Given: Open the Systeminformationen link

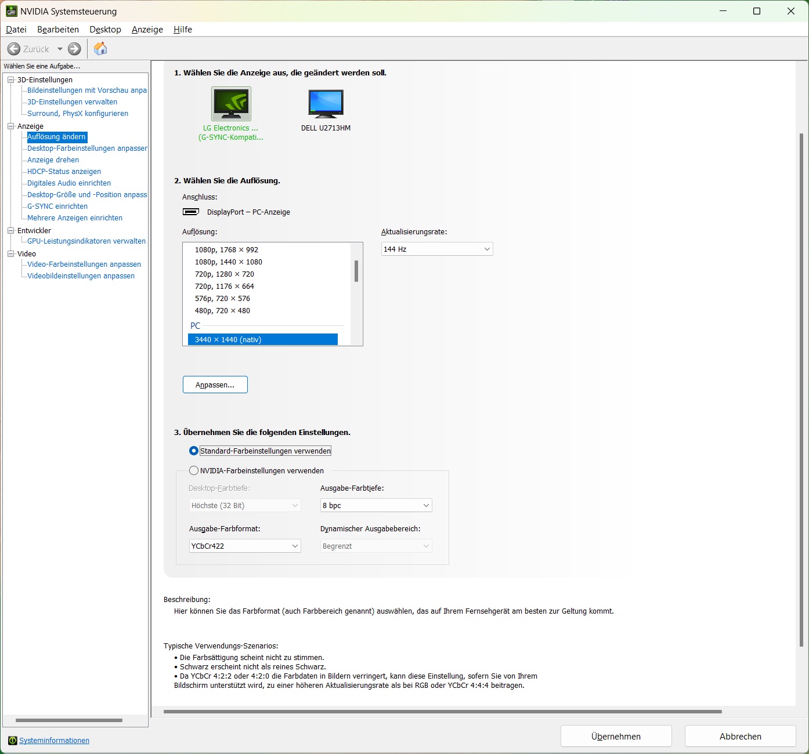Looking at the screenshot, I should pyautogui.click(x=54, y=741).
